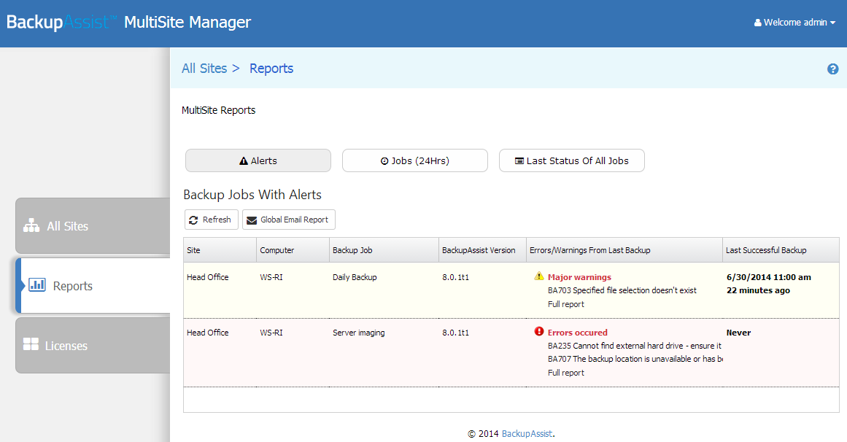Image resolution: width=847 pixels, height=442 pixels.
Task: Click the BackupAssist MultiSite Manager logo
Action: (128, 22)
